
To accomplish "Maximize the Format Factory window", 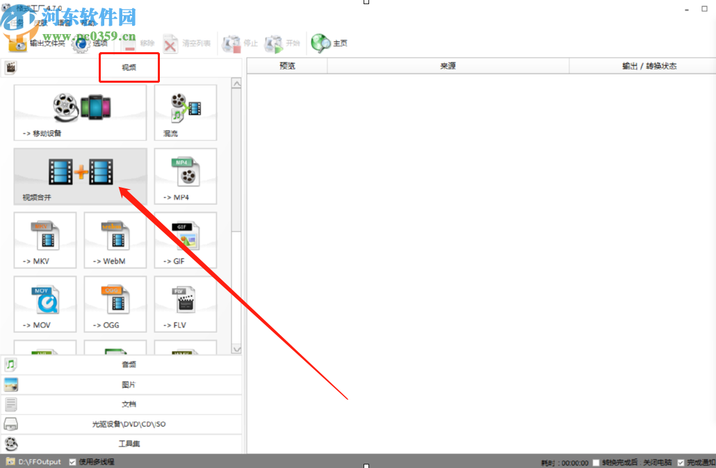I will pyautogui.click(x=704, y=8).
